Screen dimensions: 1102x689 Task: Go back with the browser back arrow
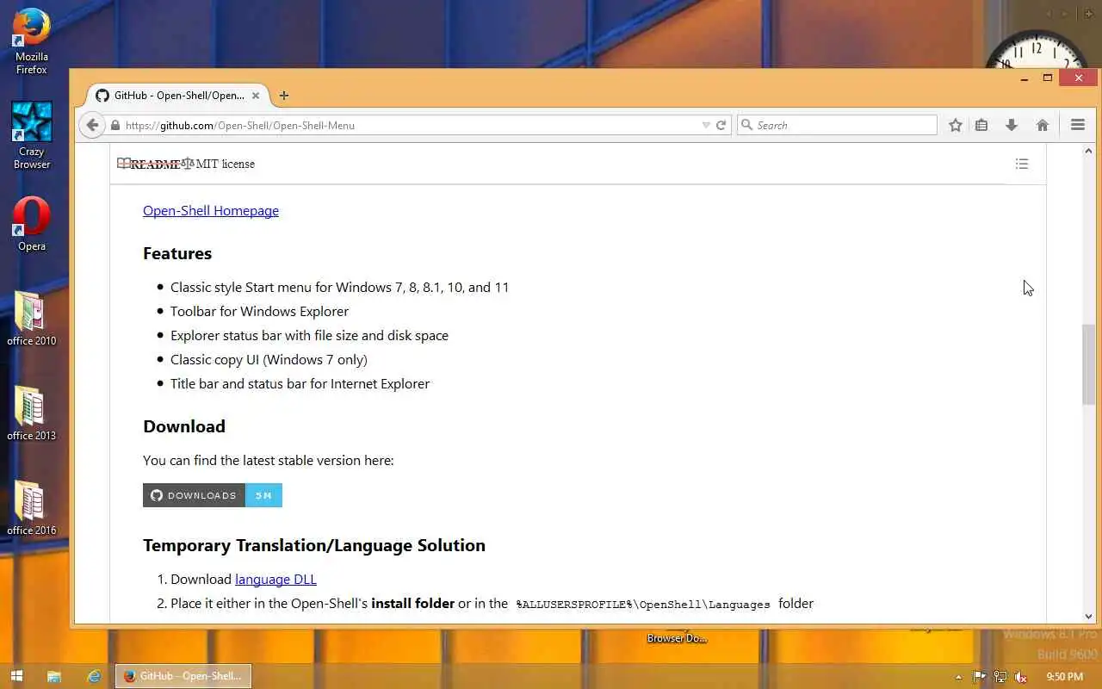[x=92, y=125]
